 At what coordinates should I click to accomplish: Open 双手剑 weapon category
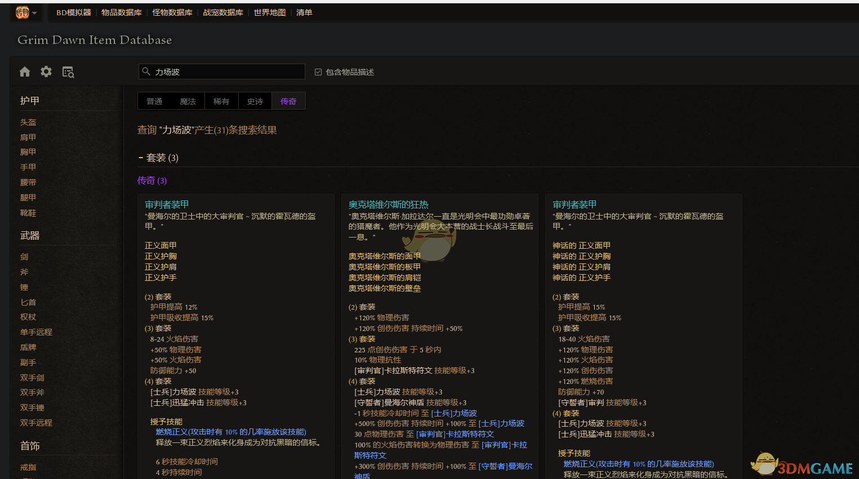point(32,378)
